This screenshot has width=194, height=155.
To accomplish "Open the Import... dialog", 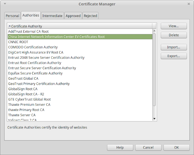I will 174,47.
